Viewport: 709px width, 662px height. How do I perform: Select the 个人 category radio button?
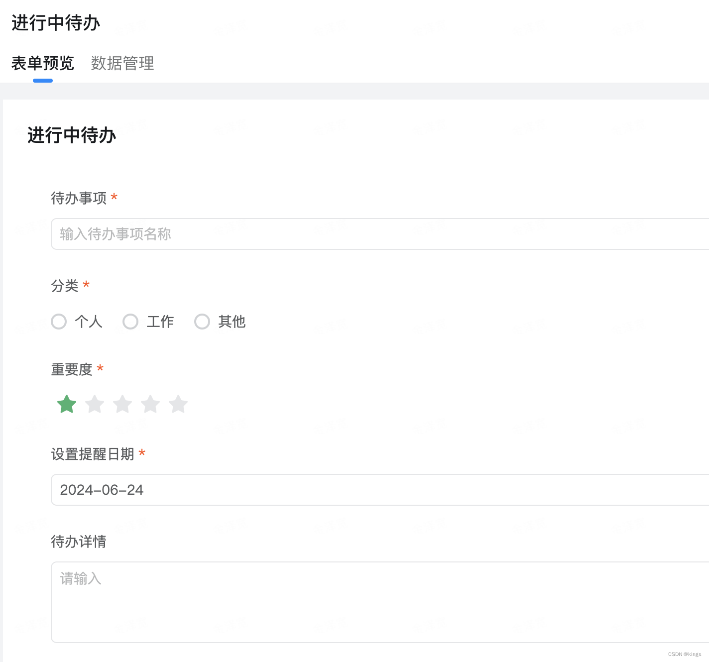tap(59, 322)
